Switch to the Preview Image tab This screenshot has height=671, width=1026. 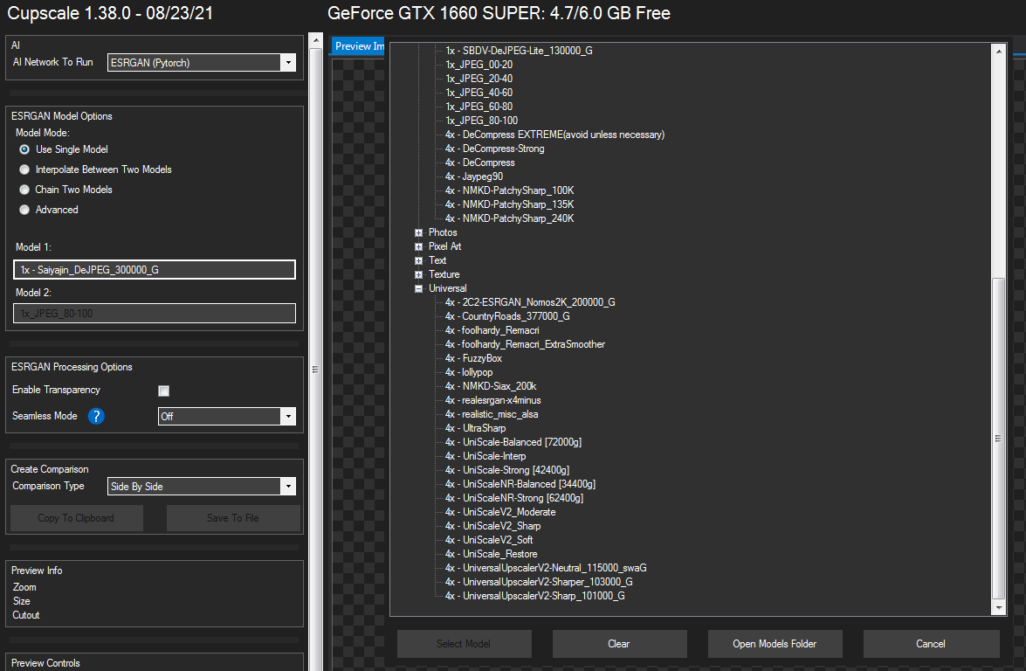(359, 45)
